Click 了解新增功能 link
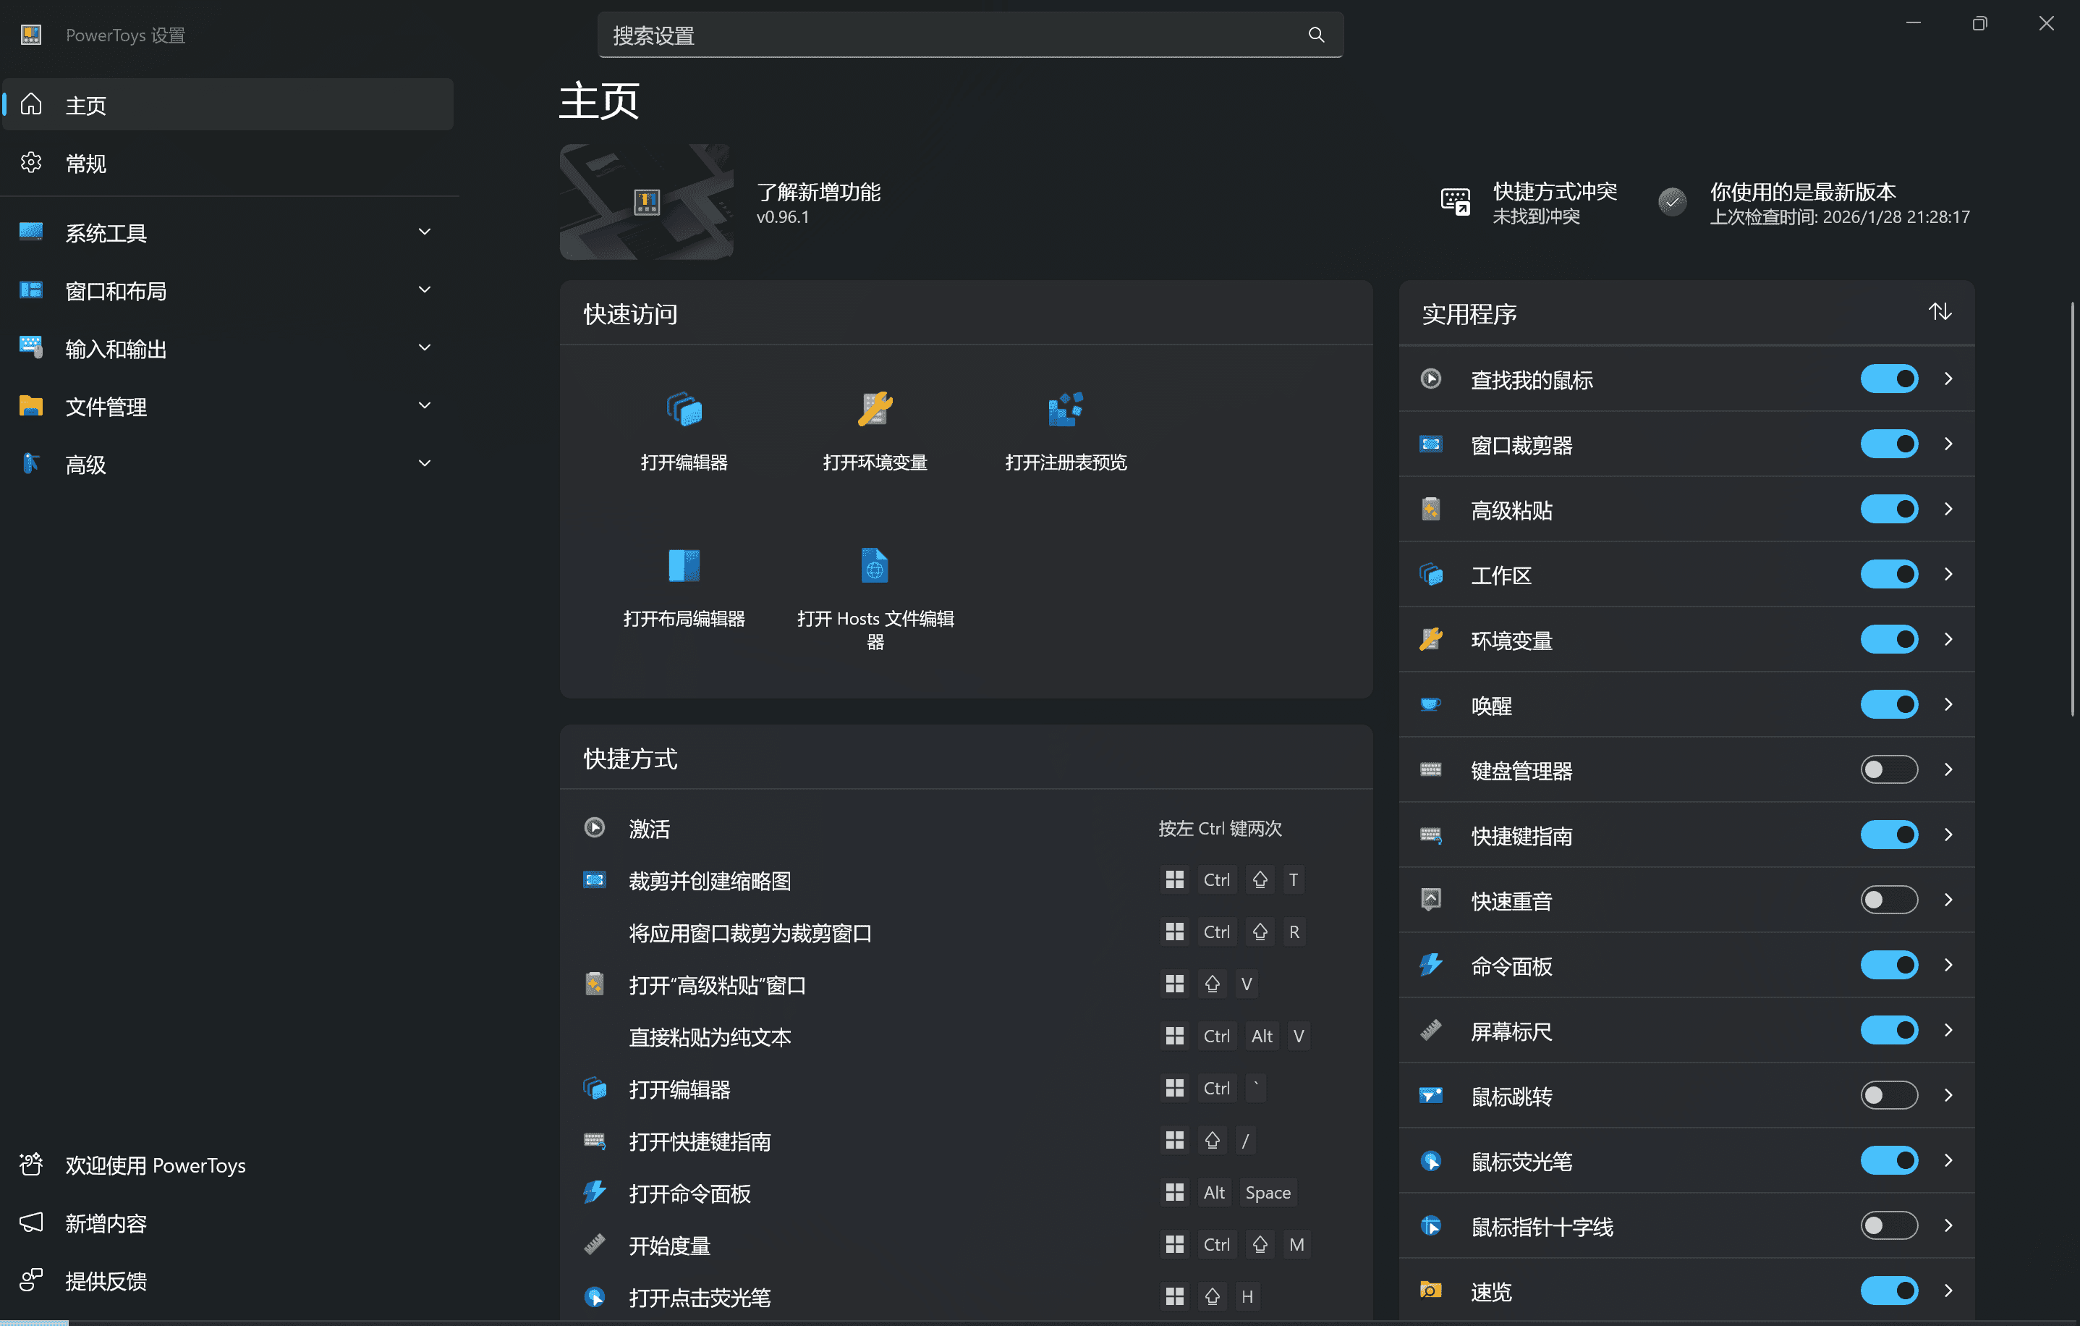This screenshot has height=1326, width=2080. [x=818, y=192]
